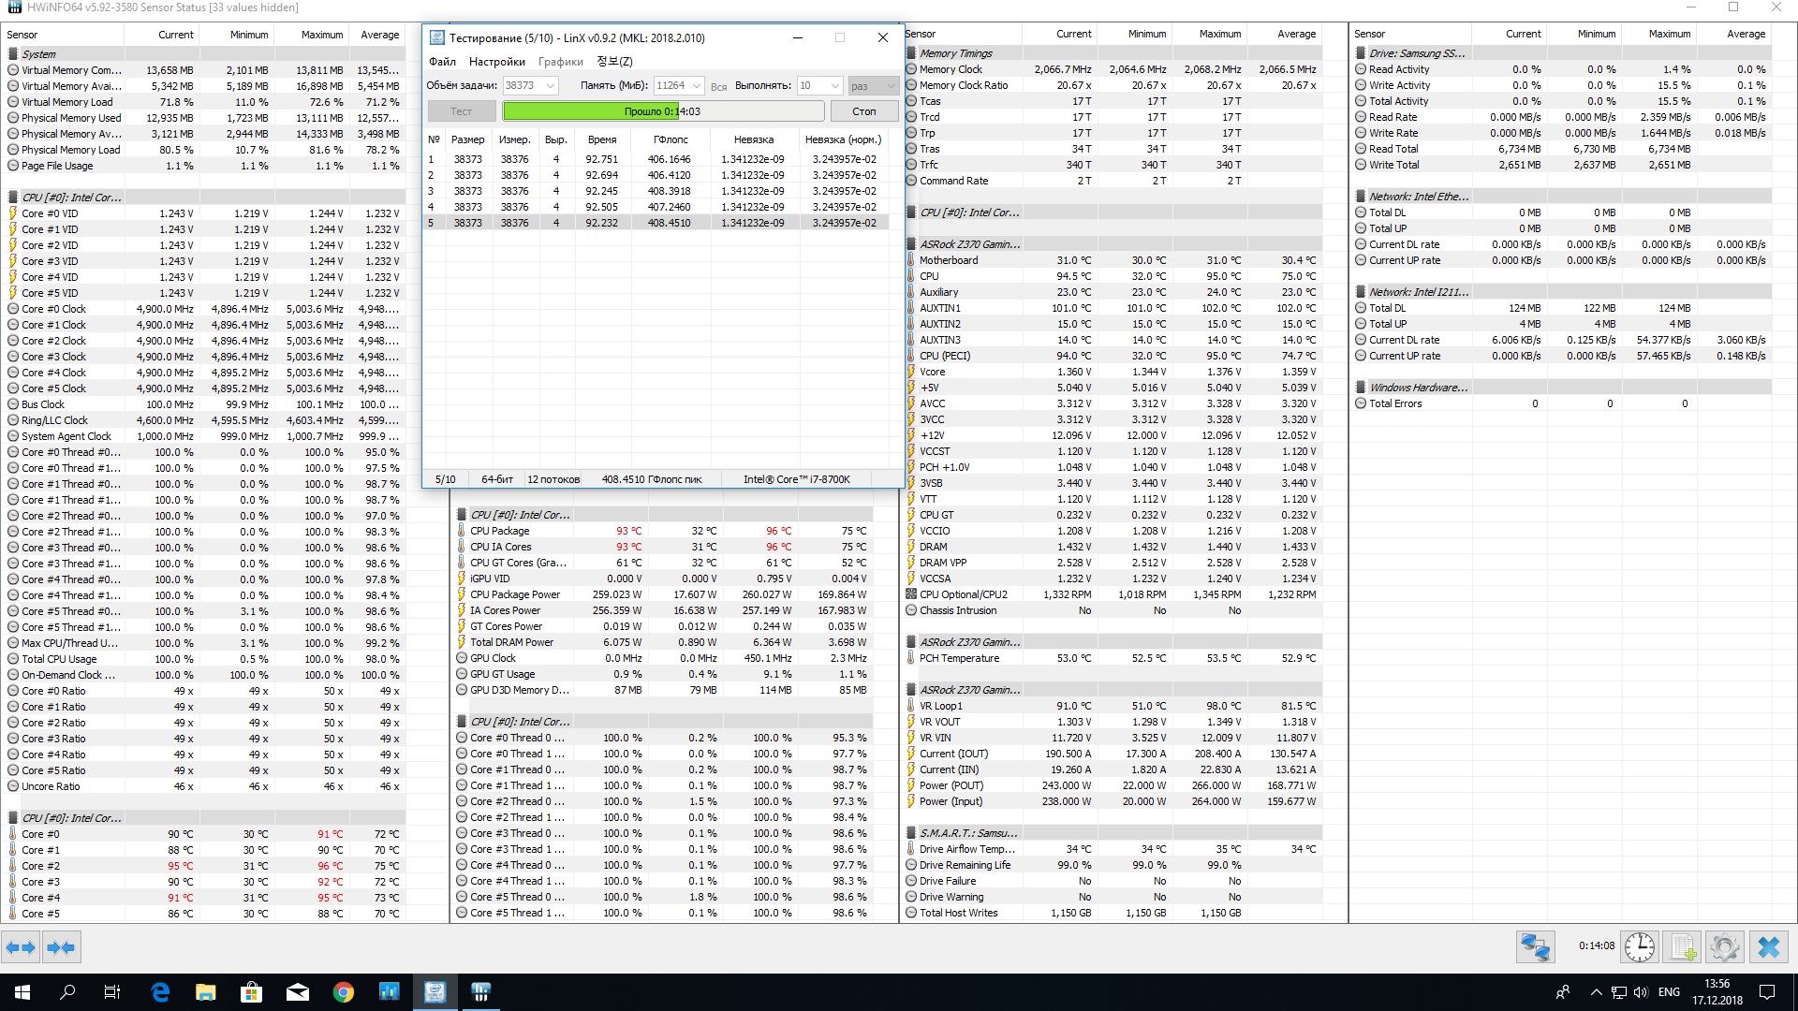Open the Объём задачи dropdown

pos(550,85)
